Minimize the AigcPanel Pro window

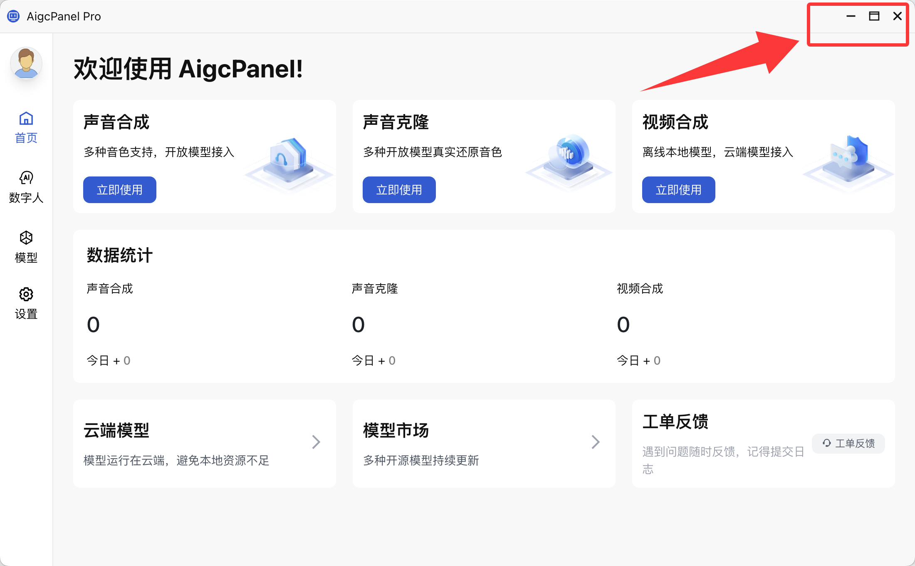click(x=851, y=16)
